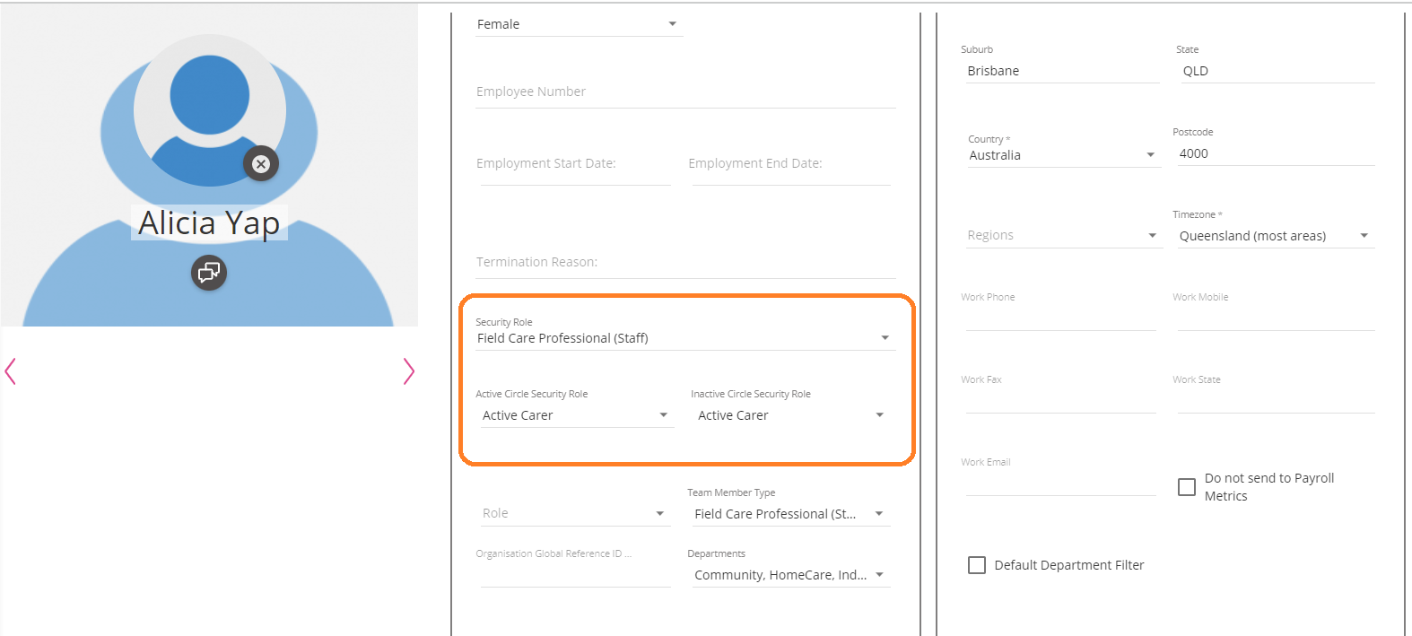This screenshot has width=1412, height=636.
Task: Open chat icon below Alicia Yap
Action: [x=209, y=273]
